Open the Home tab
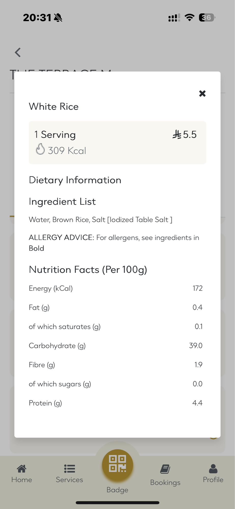This screenshot has height=509, width=235. tap(22, 474)
